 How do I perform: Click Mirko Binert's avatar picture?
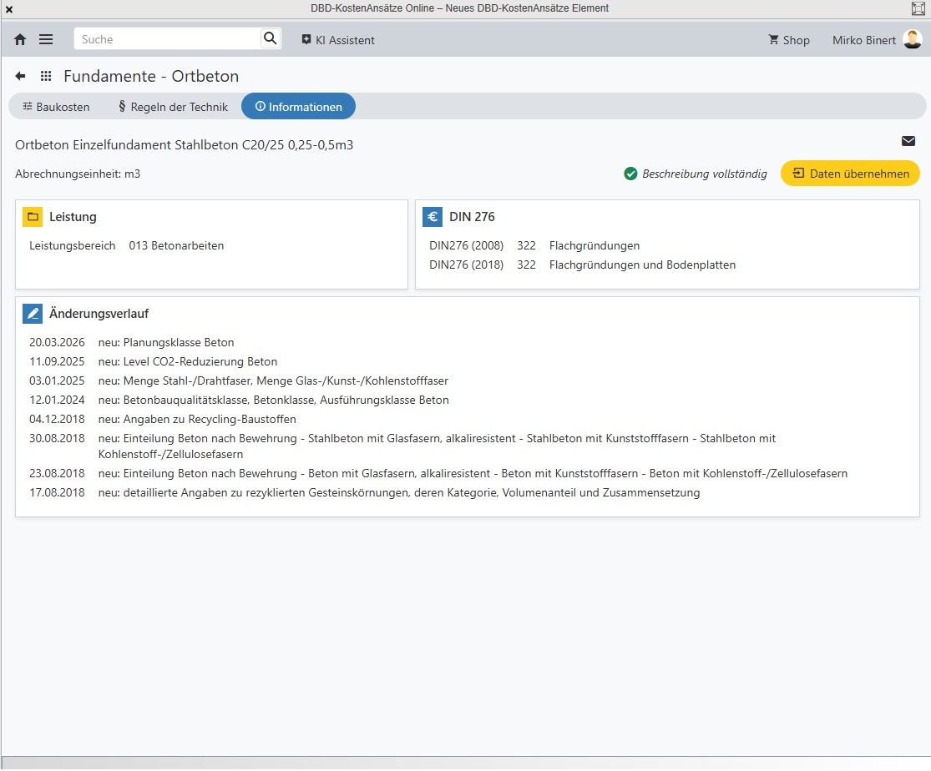coord(912,39)
